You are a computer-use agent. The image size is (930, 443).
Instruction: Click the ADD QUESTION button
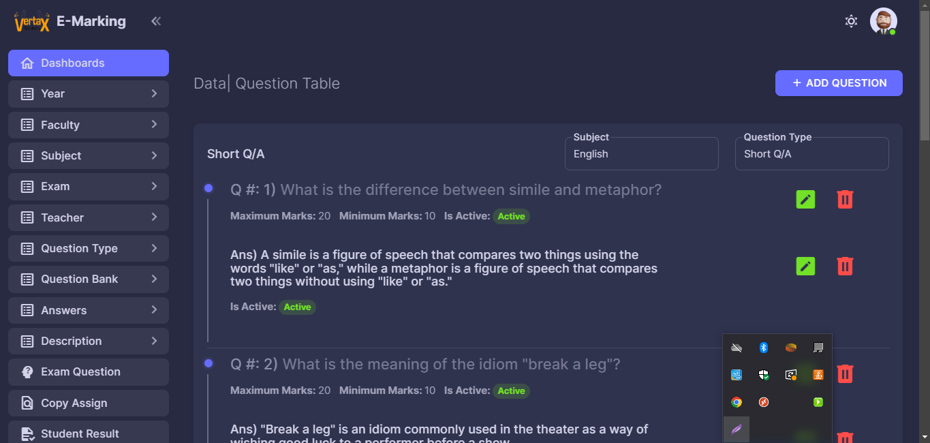pyautogui.click(x=839, y=83)
